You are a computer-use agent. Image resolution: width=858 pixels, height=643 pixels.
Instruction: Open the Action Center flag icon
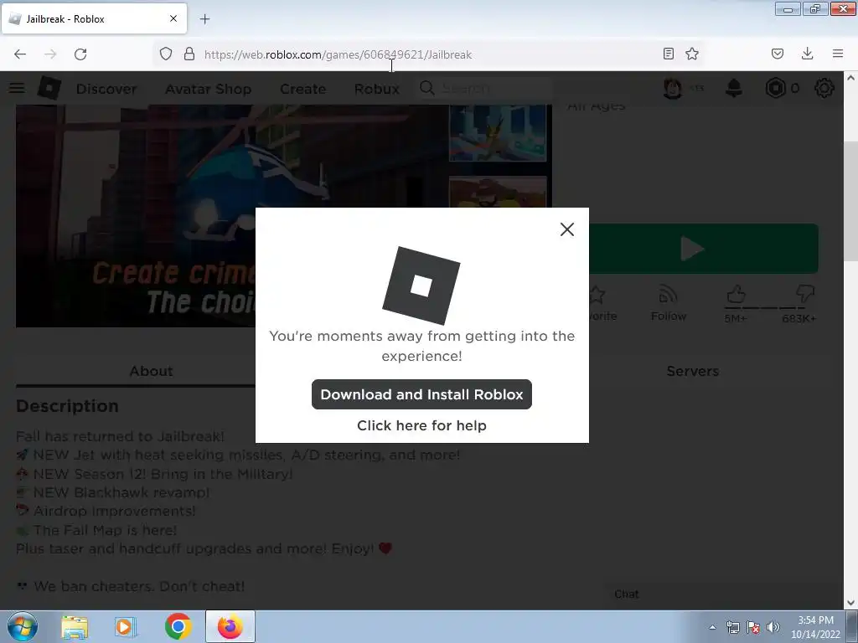coord(753,628)
